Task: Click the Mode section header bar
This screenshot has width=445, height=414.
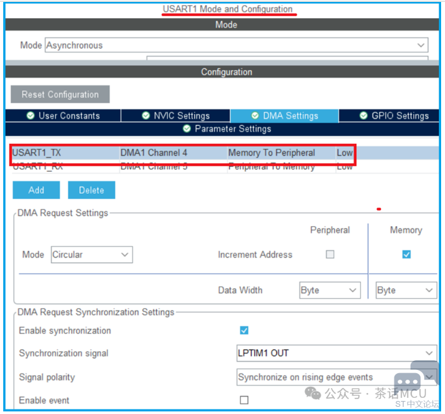Action: (222, 25)
